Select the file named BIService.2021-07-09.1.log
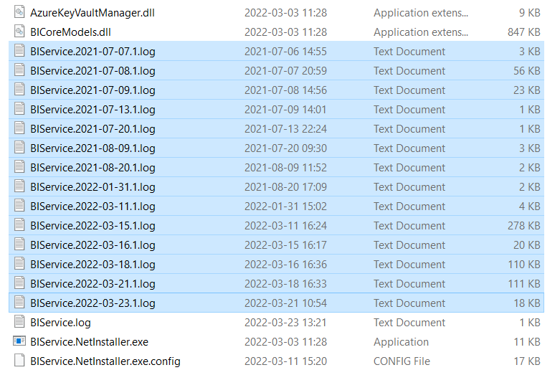 point(92,90)
